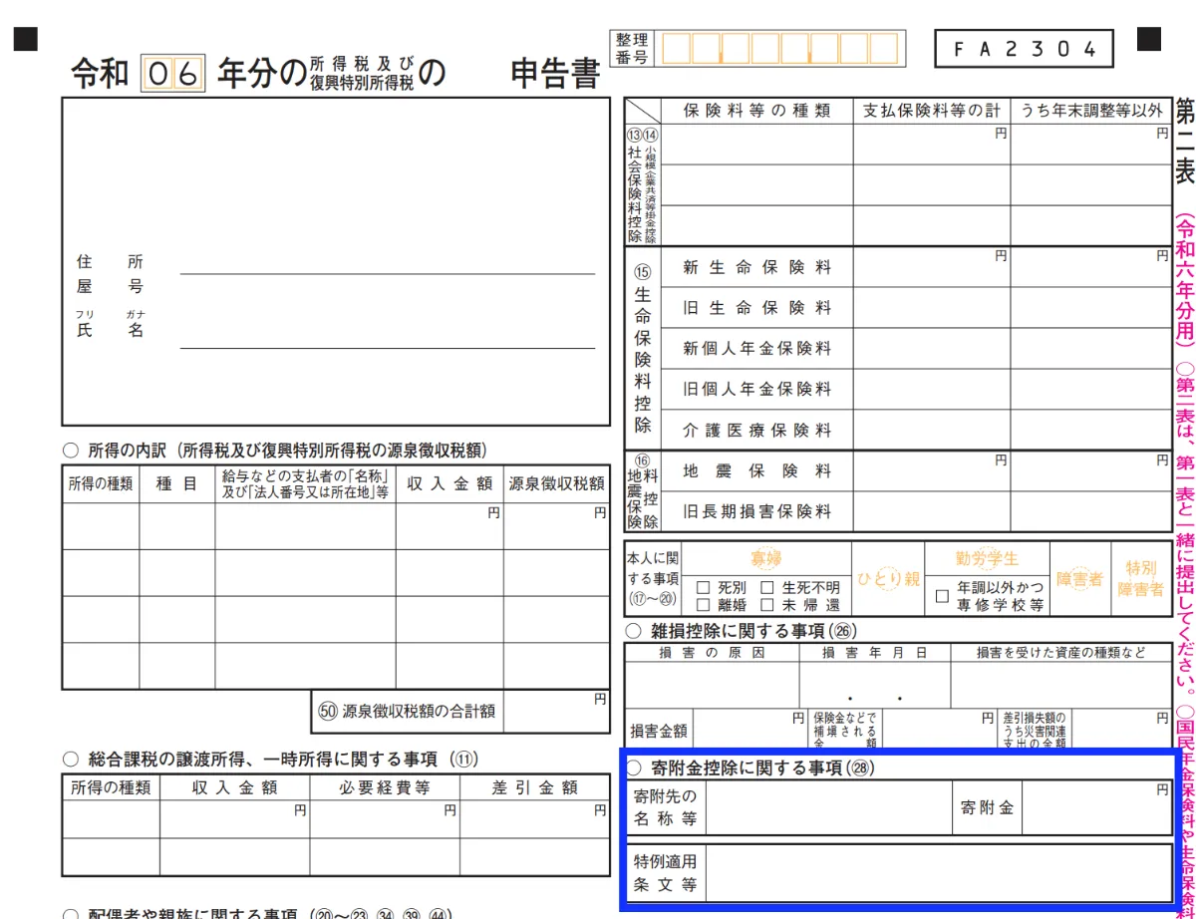Click the 氏名 name line
Image resolution: width=1196 pixels, height=919 pixels.
coord(387,336)
